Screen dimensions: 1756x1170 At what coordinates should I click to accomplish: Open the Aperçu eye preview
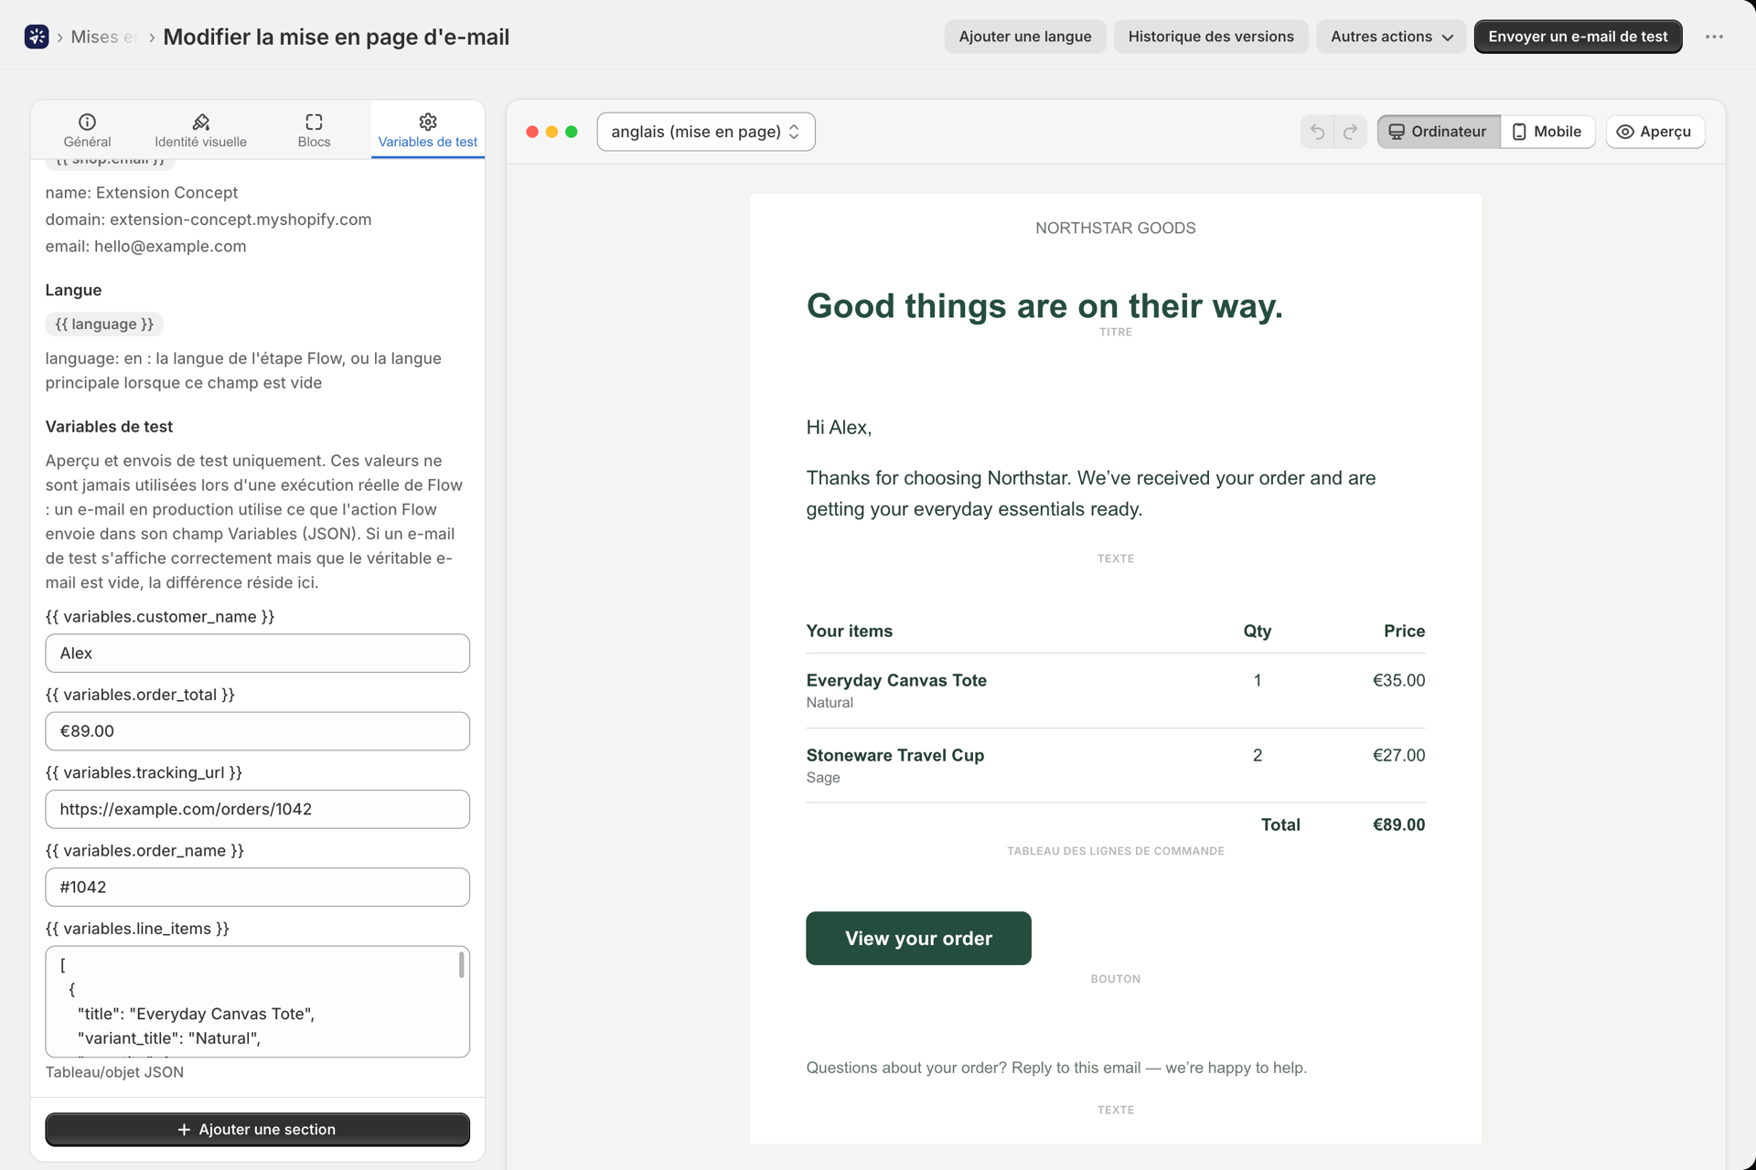coord(1655,132)
